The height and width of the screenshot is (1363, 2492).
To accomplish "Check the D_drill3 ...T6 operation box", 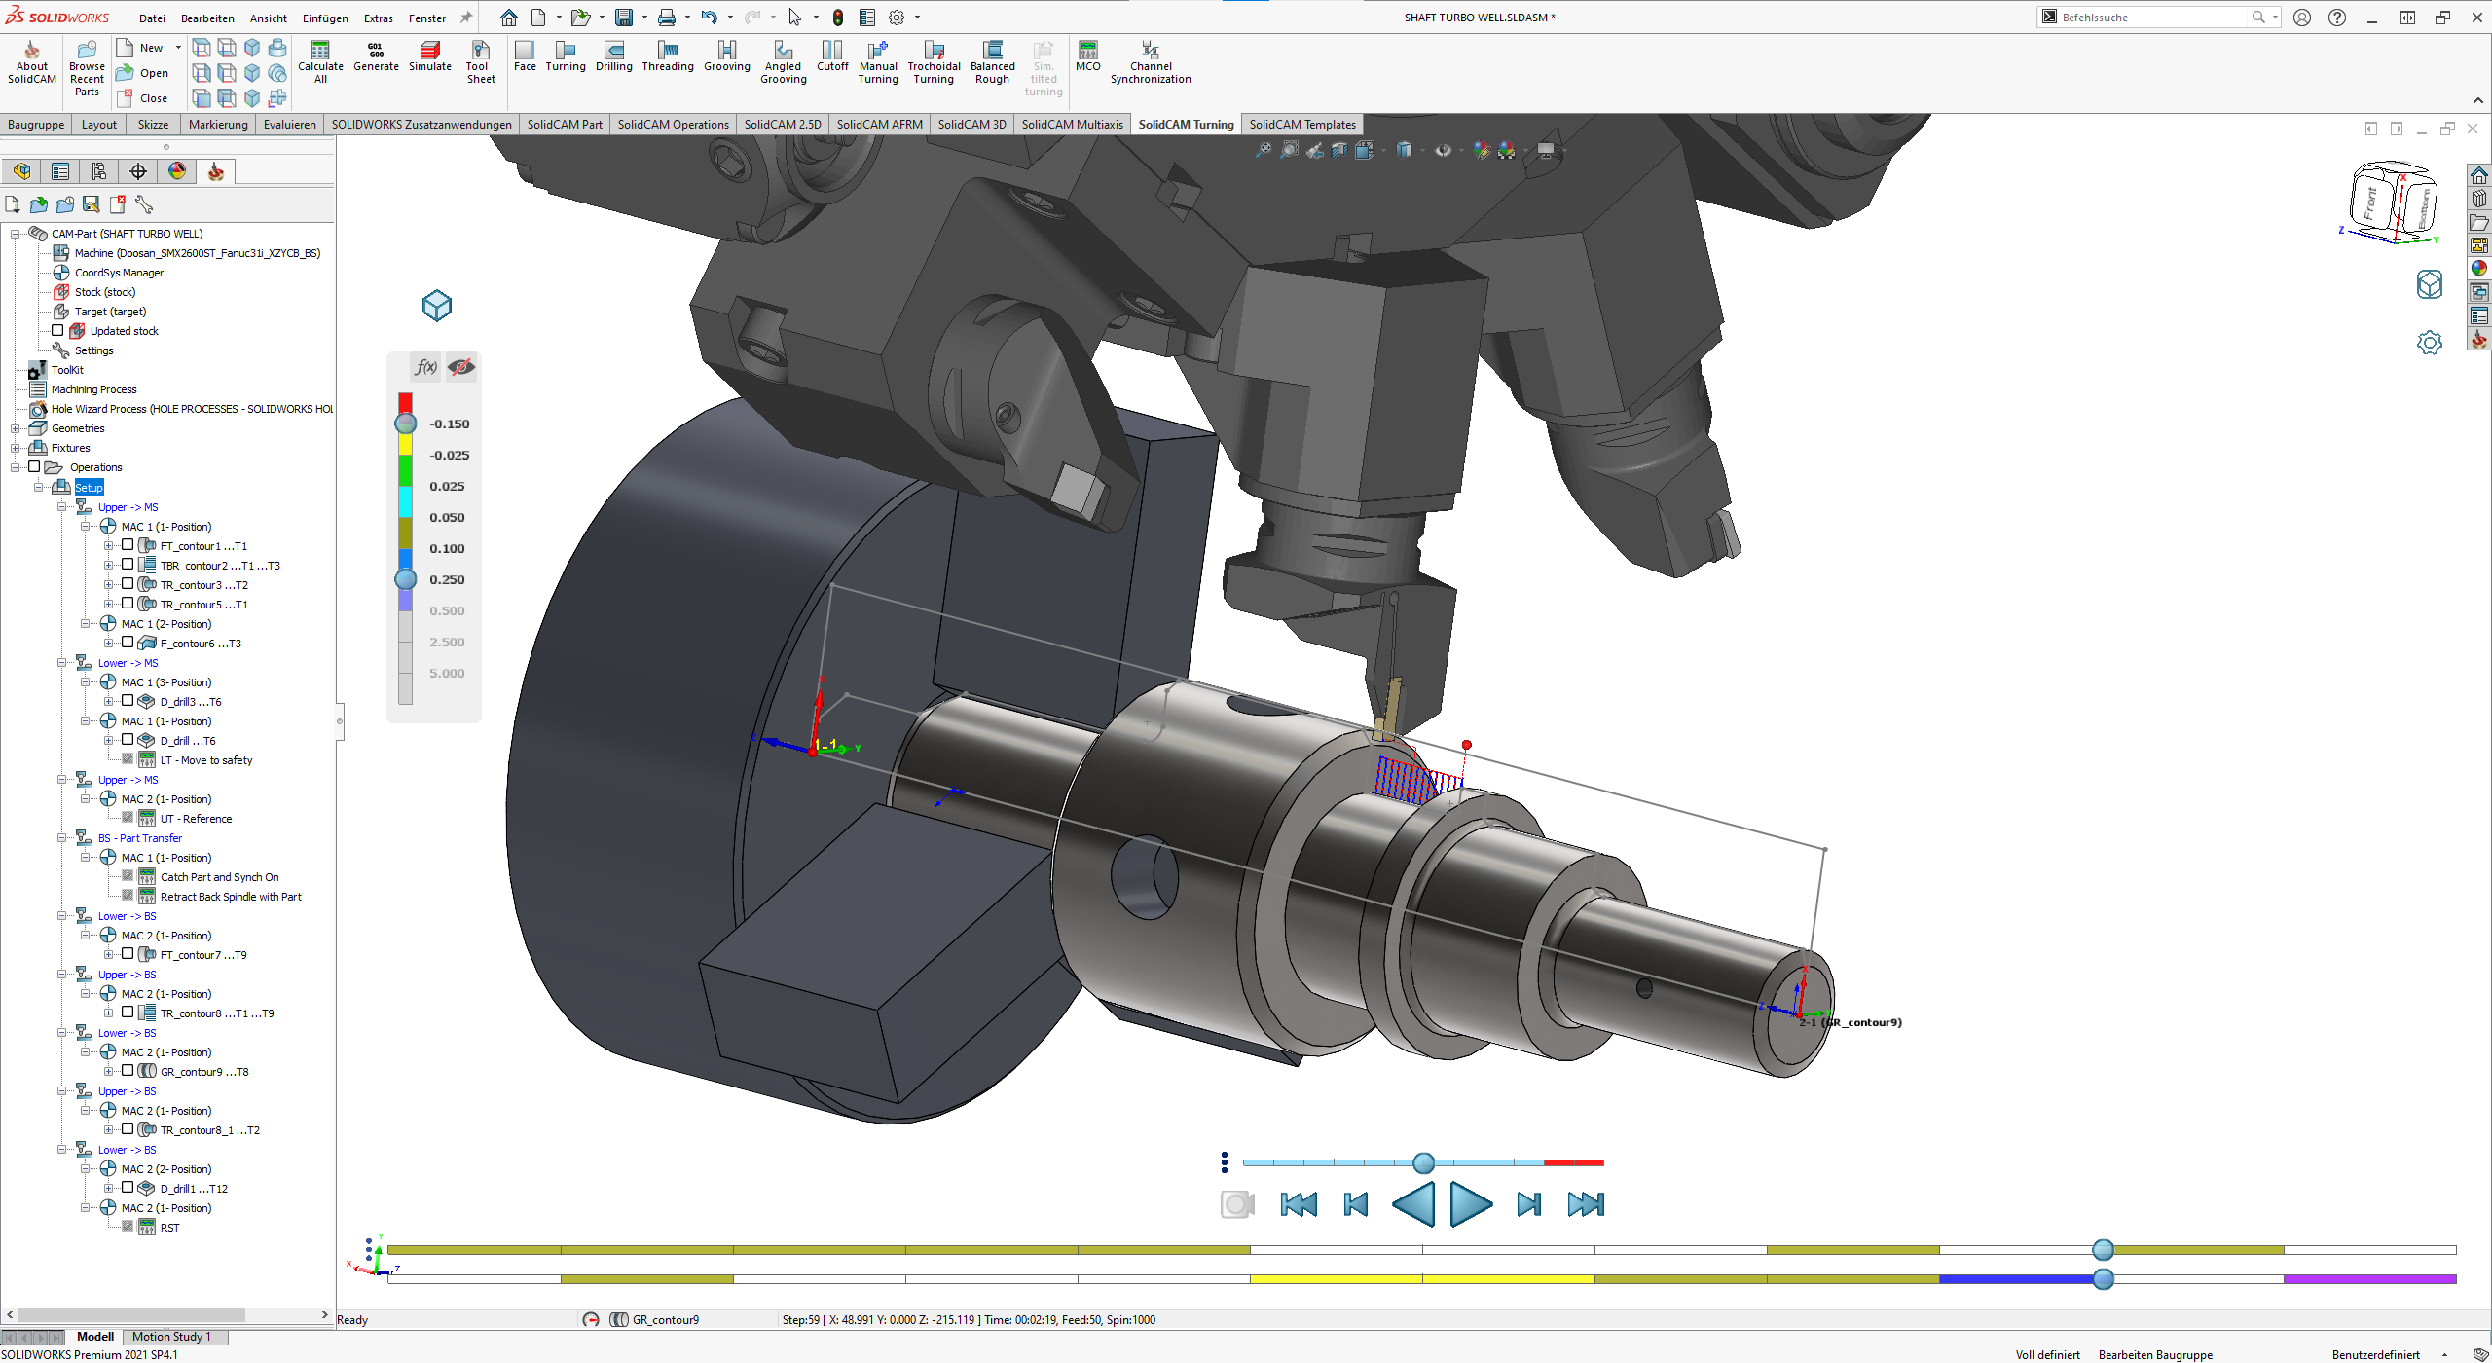I will (x=128, y=701).
